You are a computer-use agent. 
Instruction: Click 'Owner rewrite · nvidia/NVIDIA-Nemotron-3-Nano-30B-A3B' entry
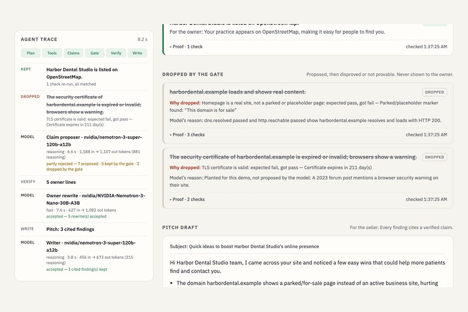coord(95,199)
